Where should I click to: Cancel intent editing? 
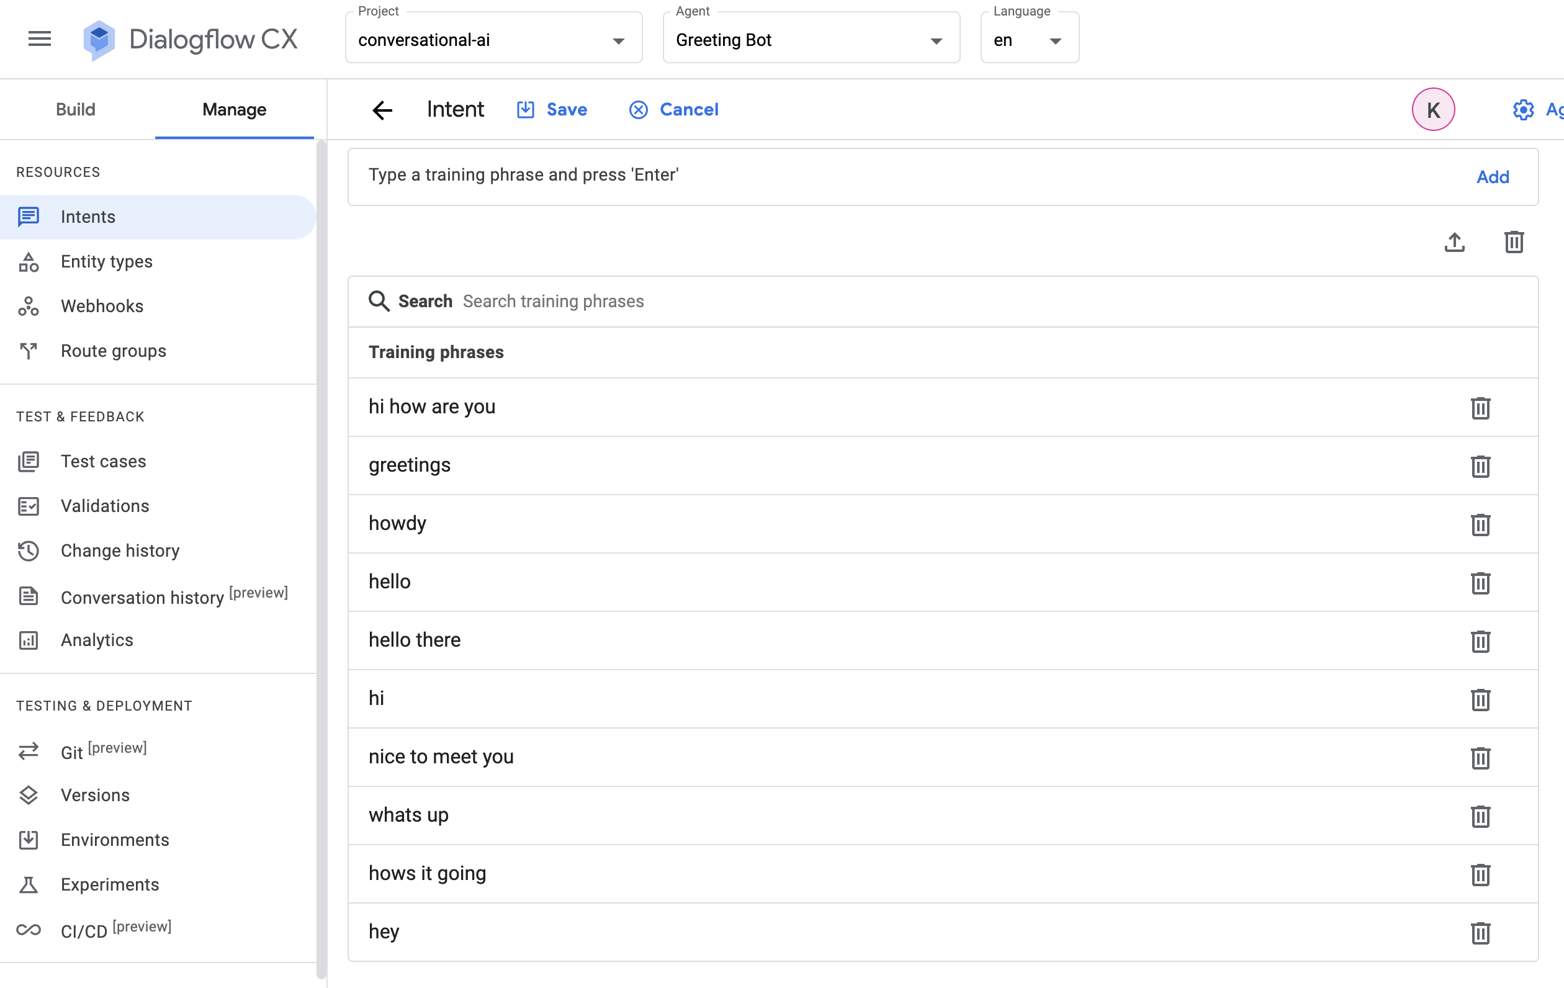tap(674, 110)
